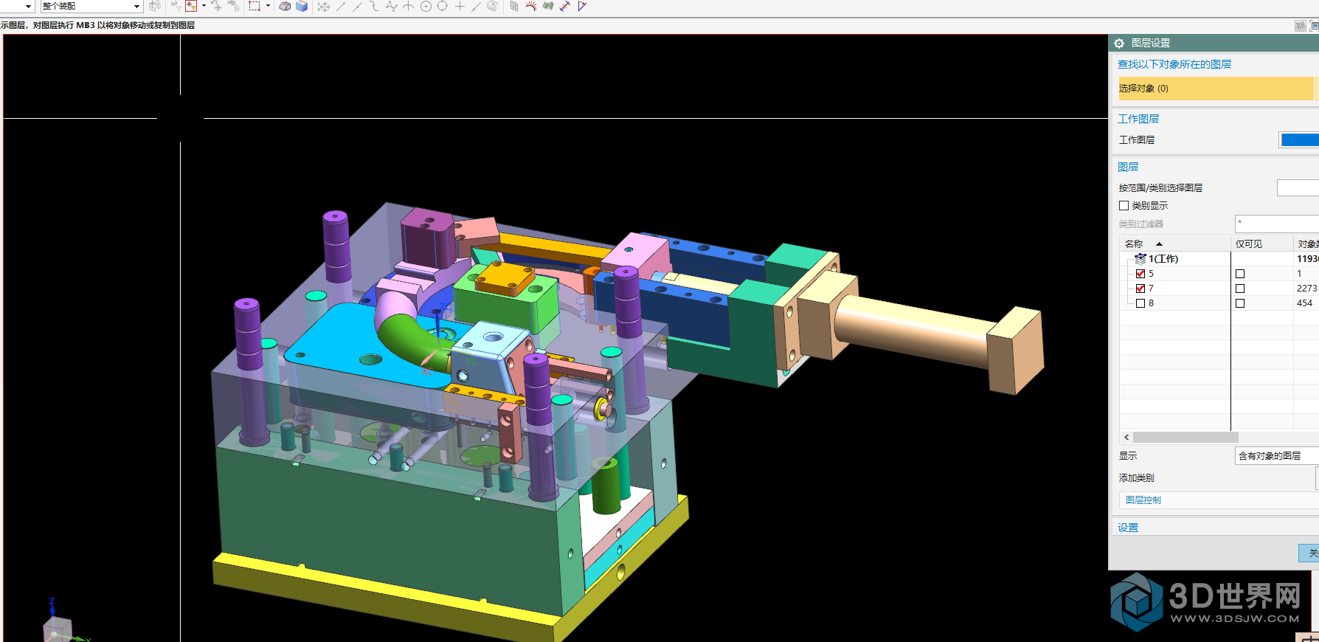The image size is (1319, 642).
Task: Tick the 仅可见 box for layer 7
Action: coord(1240,289)
